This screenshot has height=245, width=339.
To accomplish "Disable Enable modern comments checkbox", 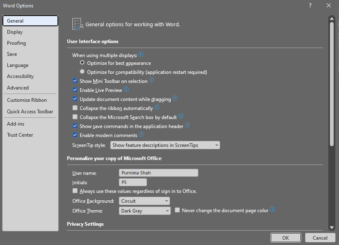I will [x=75, y=135].
